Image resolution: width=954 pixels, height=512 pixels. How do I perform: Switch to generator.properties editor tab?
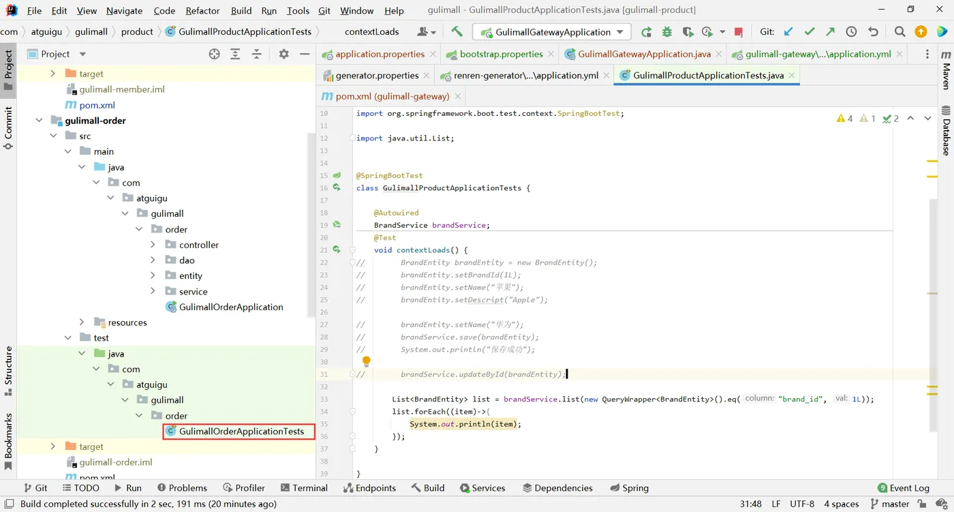click(377, 75)
